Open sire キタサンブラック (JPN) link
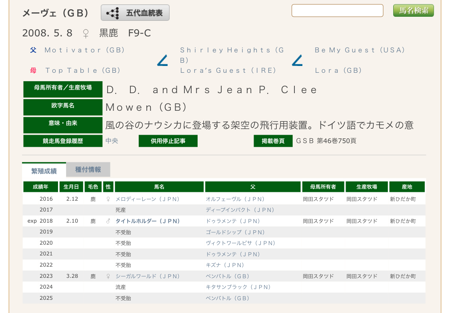450x313 pixels. [238, 287]
